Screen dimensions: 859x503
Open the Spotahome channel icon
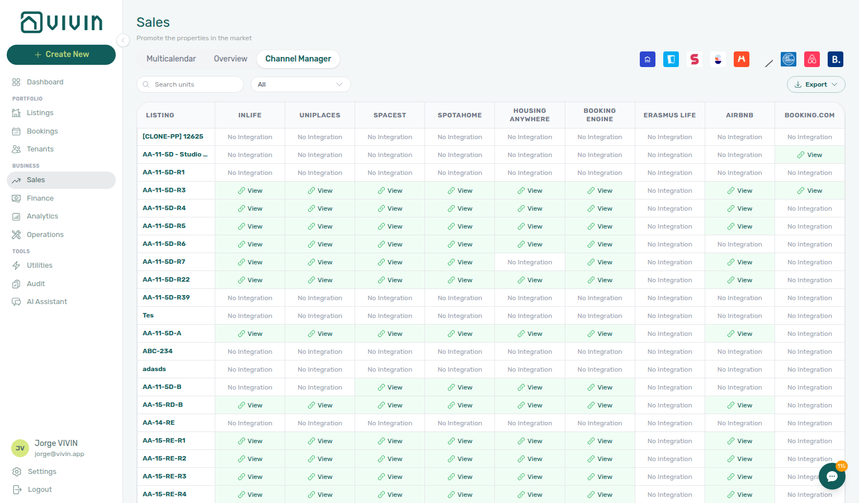(718, 59)
